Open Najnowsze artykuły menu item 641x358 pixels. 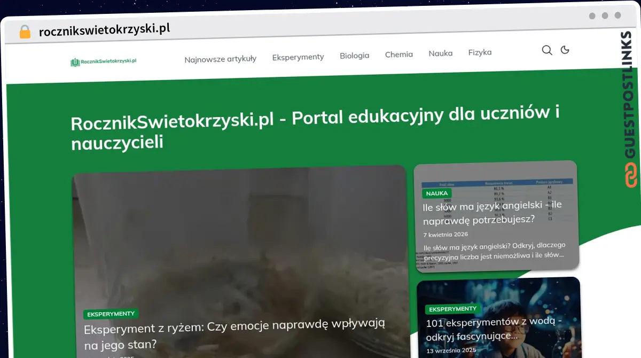[220, 59]
